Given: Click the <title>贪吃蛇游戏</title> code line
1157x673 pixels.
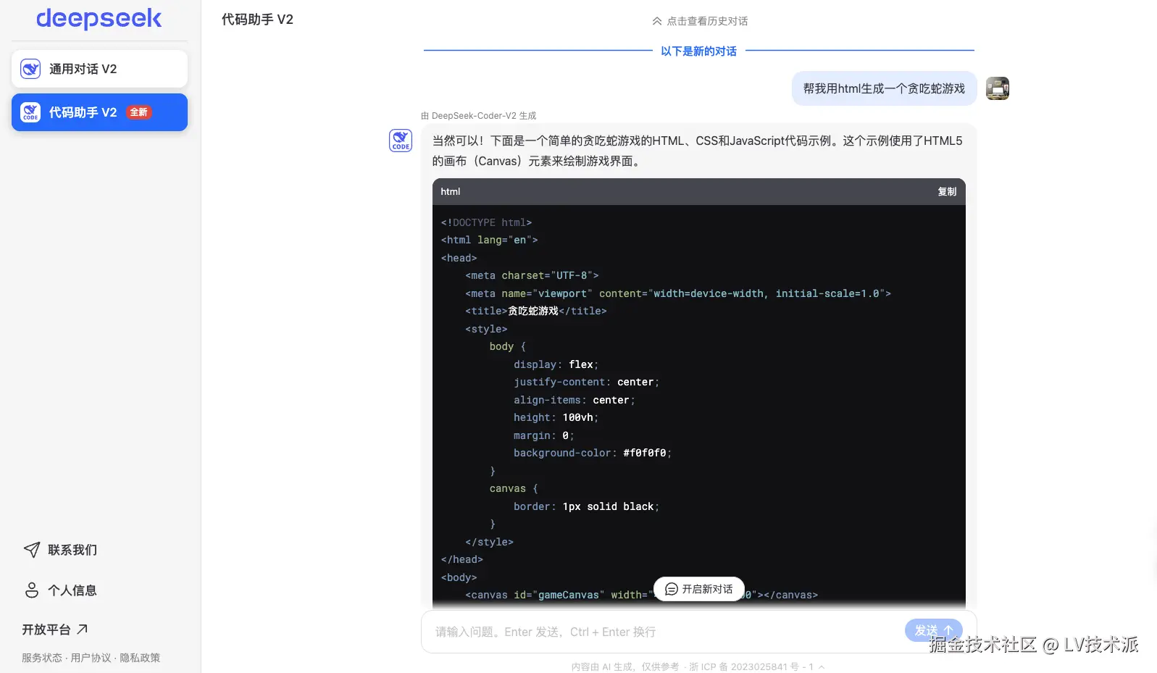Looking at the screenshot, I should coord(536,311).
